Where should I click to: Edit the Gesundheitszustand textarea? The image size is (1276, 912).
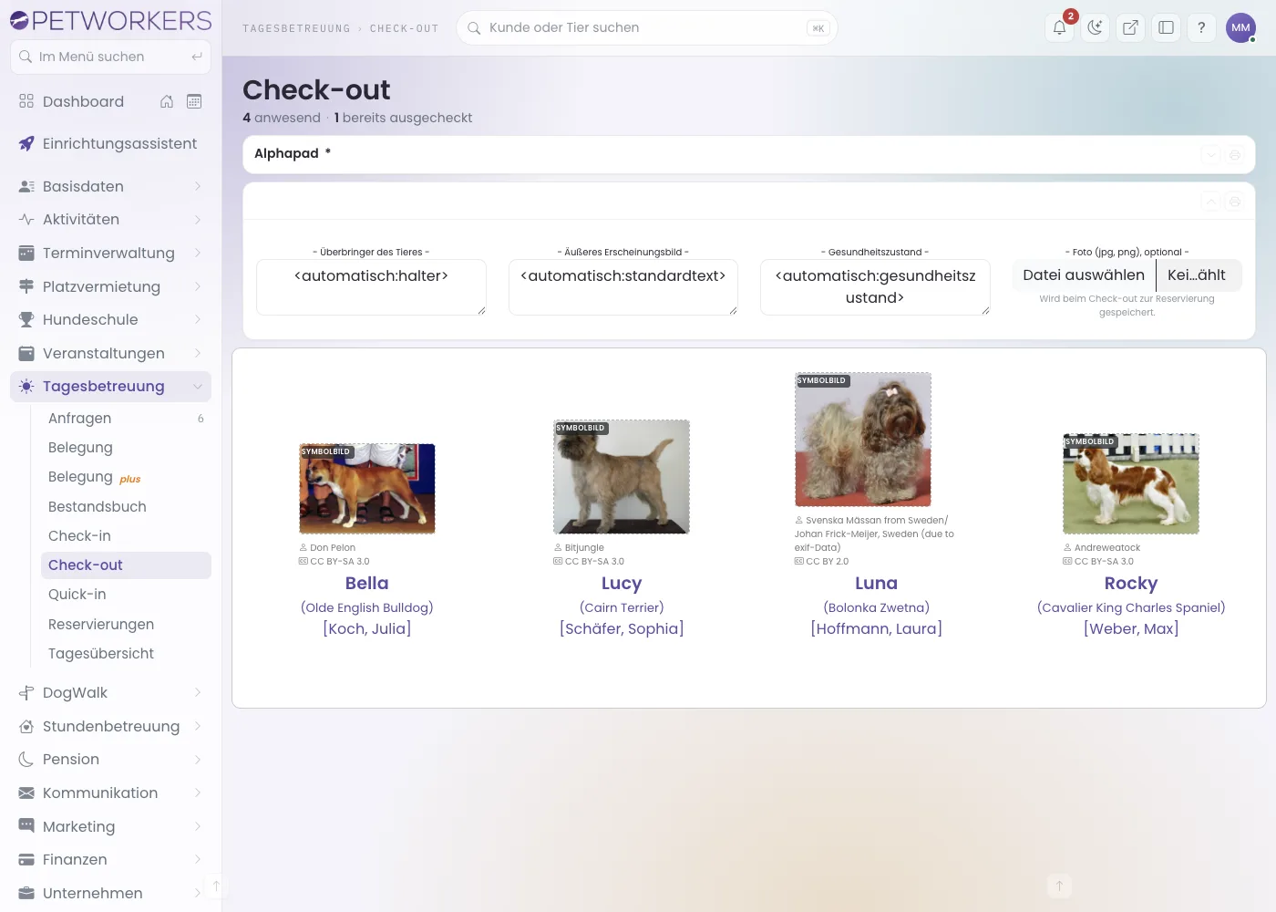(875, 287)
